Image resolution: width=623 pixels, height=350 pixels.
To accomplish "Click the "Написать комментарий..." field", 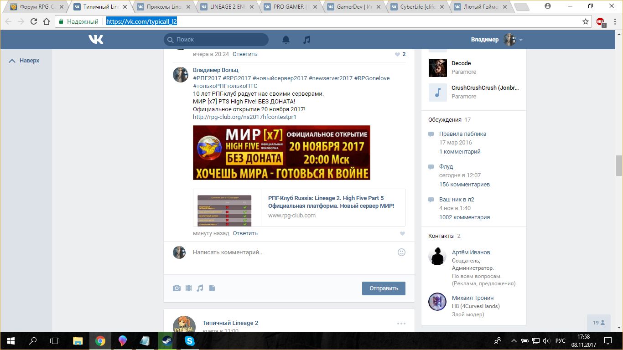I will pos(292,252).
